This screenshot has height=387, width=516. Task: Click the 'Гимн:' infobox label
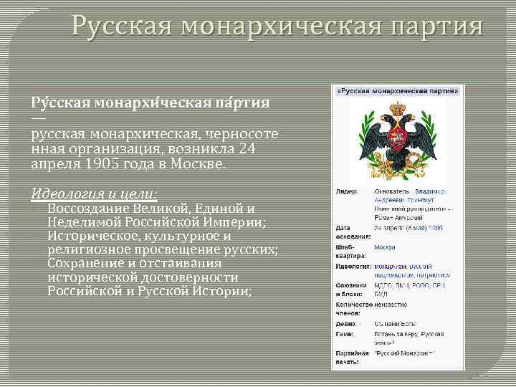(x=345, y=334)
